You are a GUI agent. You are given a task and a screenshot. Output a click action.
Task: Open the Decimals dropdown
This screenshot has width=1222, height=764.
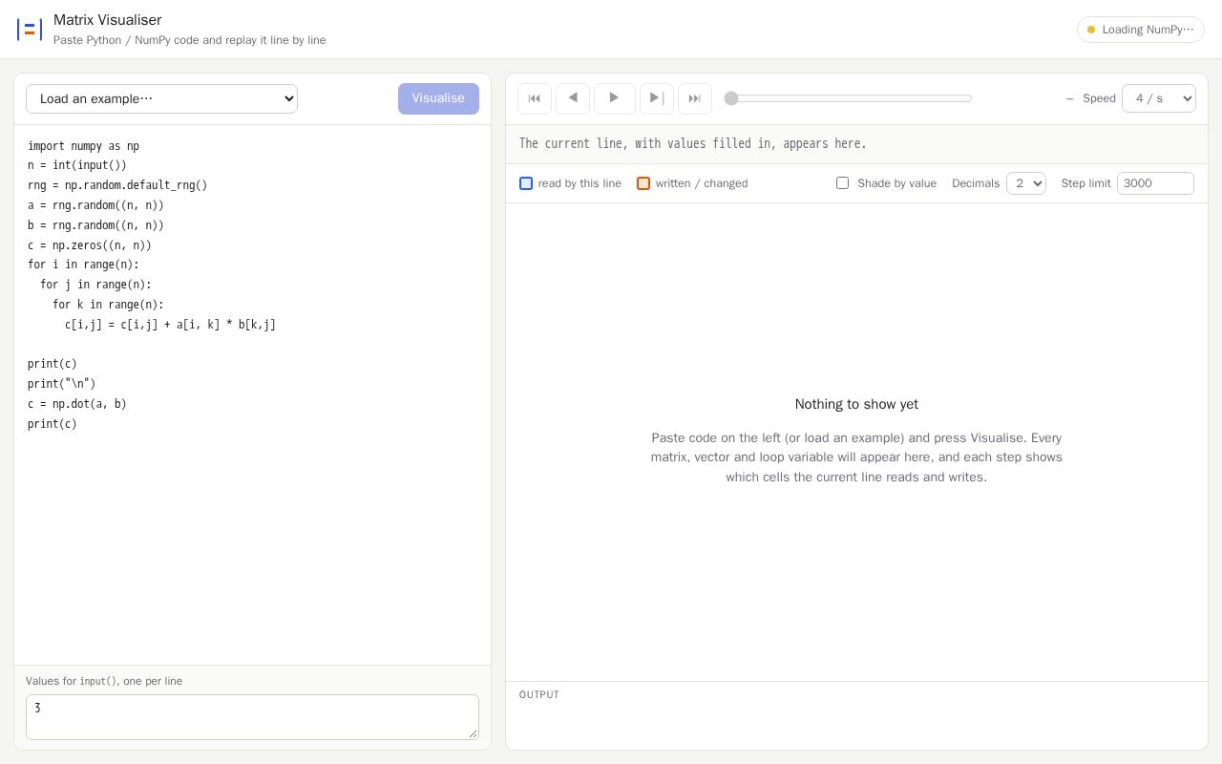pyautogui.click(x=1026, y=183)
